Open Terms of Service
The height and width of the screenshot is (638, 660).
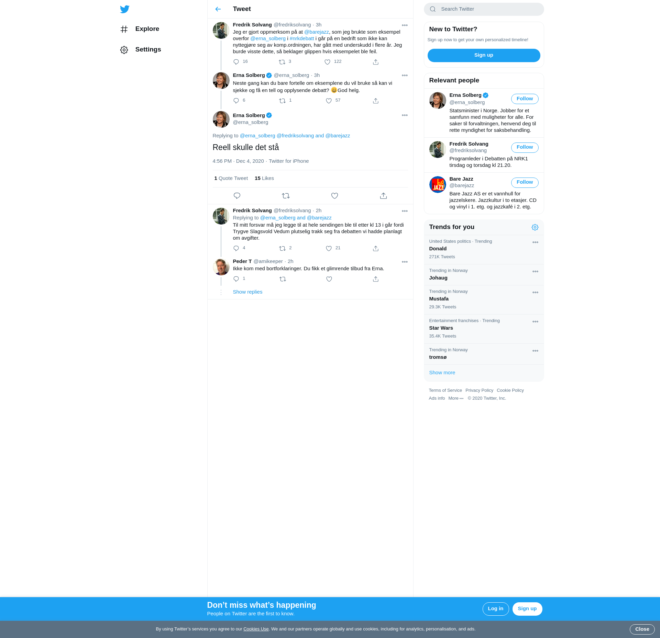click(x=445, y=390)
